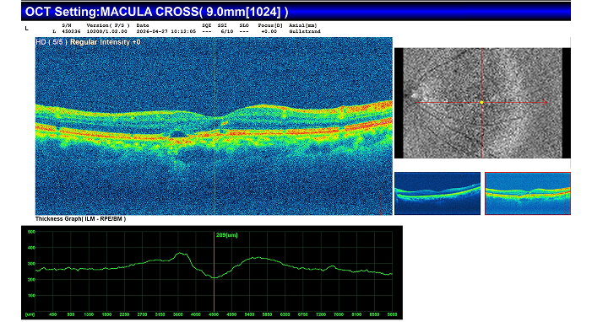Click 'HD ( 5/5 ) Regular Intensity +0' overlay text
Viewport: 592px width, 322px height.
click(88, 42)
